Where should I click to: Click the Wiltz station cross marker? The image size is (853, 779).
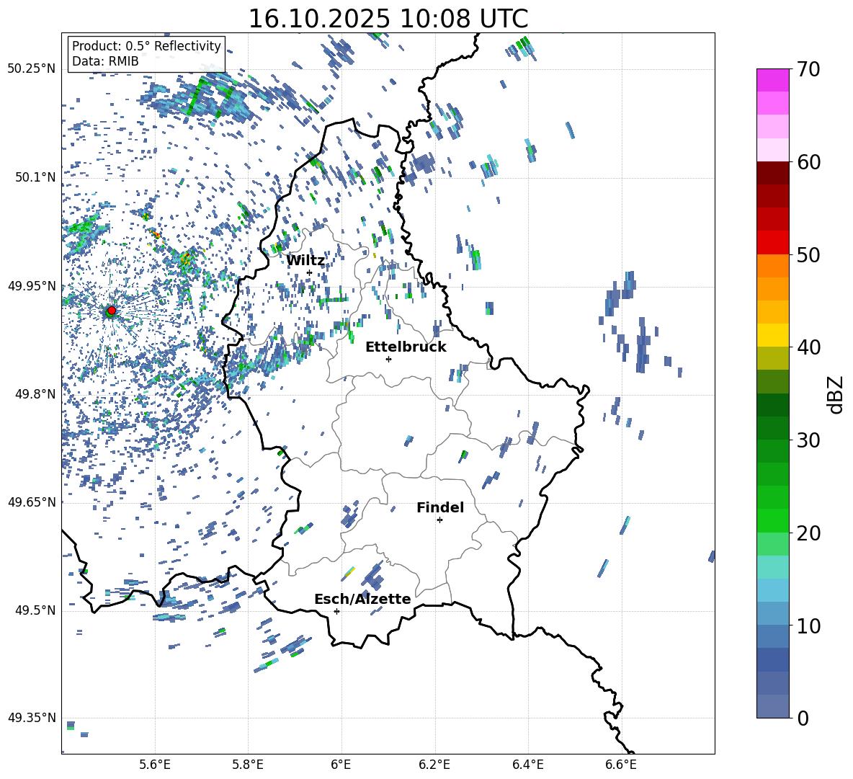click(x=309, y=272)
